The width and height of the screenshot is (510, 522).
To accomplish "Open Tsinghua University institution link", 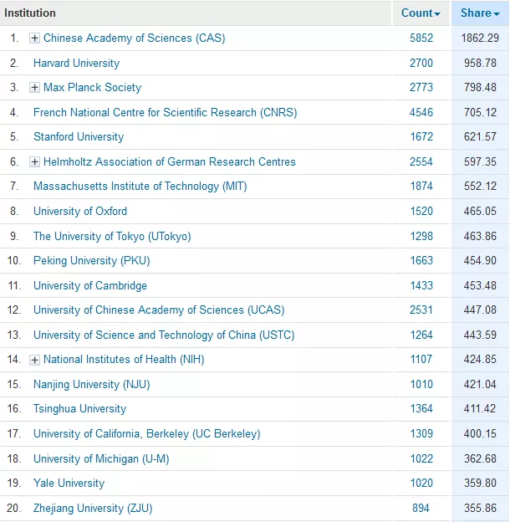I will (79, 409).
